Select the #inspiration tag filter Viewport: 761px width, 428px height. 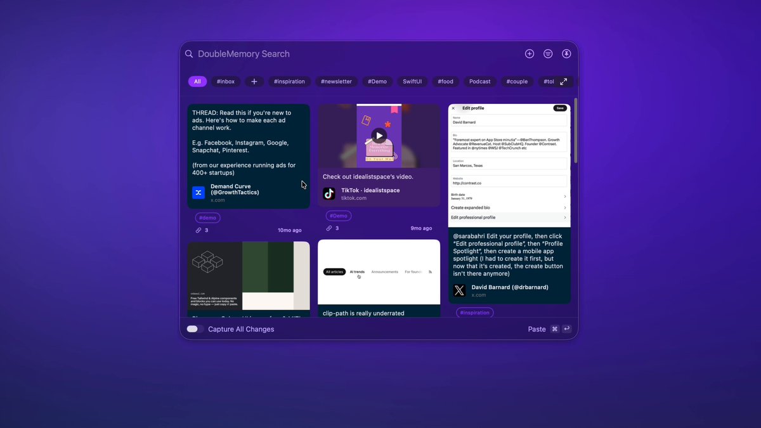[x=289, y=82]
